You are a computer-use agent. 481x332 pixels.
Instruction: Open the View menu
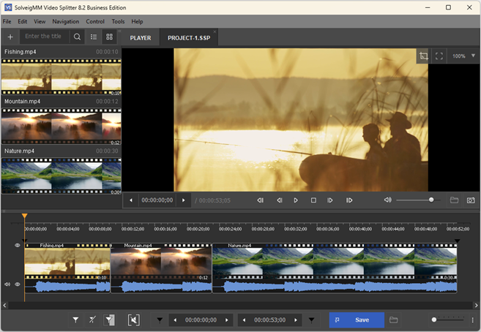(x=40, y=21)
